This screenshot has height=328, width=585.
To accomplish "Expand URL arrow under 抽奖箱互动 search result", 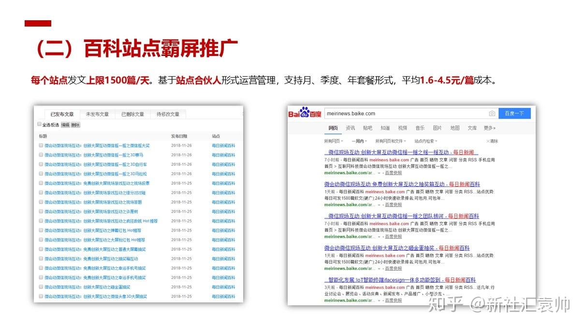I will [x=379, y=205].
